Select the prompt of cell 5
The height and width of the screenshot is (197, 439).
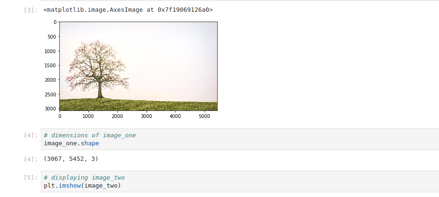[x=31, y=178]
